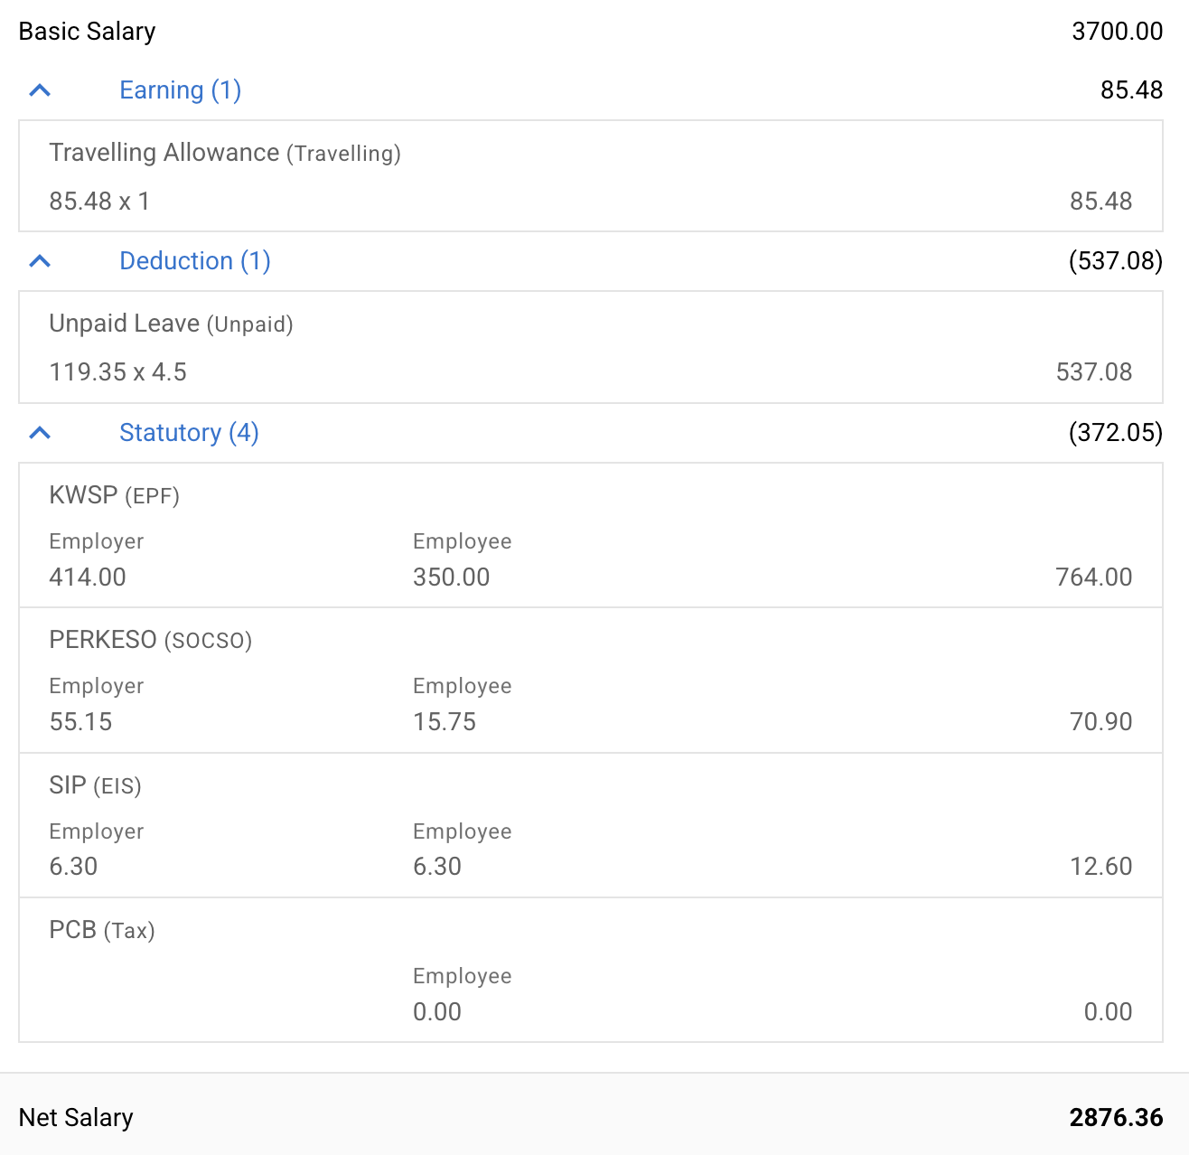This screenshot has width=1189, height=1155.
Task: Select the PERKESO (SOCSO) row
Action: pos(590,680)
